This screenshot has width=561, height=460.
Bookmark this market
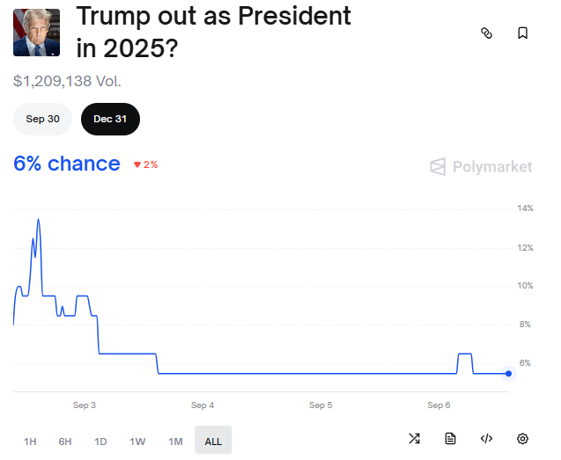coord(522,33)
